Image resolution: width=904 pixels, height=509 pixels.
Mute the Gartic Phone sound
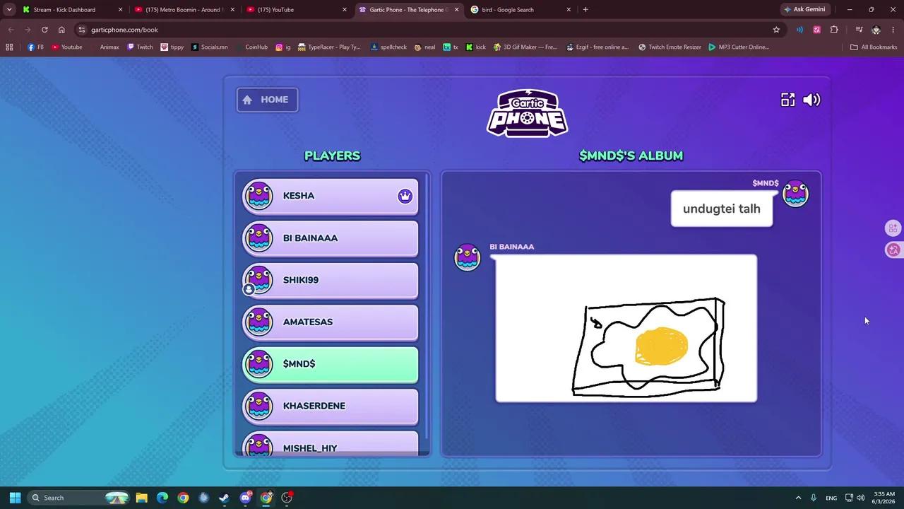point(811,100)
